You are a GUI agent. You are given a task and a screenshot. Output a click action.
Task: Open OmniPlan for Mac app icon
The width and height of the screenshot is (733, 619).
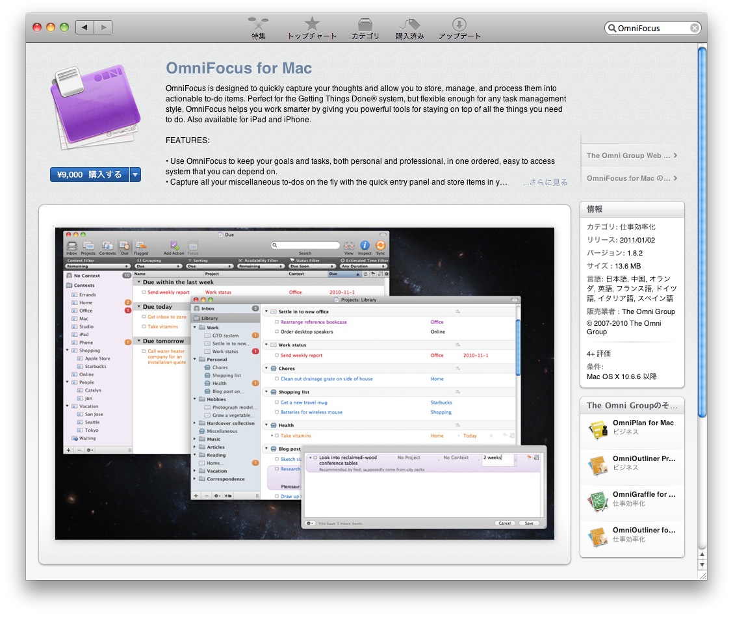pyautogui.click(x=598, y=428)
